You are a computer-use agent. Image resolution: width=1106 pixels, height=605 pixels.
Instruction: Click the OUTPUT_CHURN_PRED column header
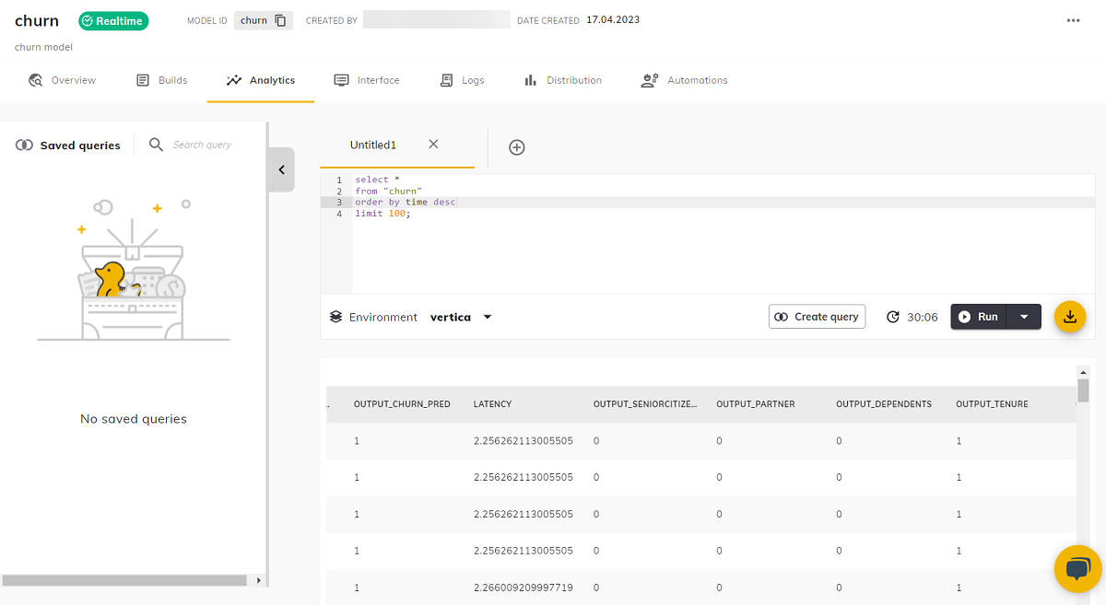pos(402,404)
